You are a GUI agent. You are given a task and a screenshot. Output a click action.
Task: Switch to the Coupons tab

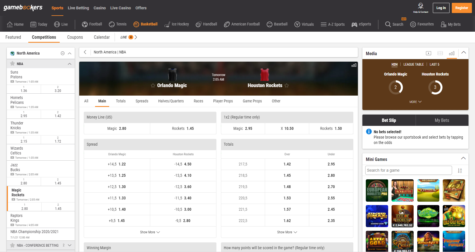tap(75, 37)
